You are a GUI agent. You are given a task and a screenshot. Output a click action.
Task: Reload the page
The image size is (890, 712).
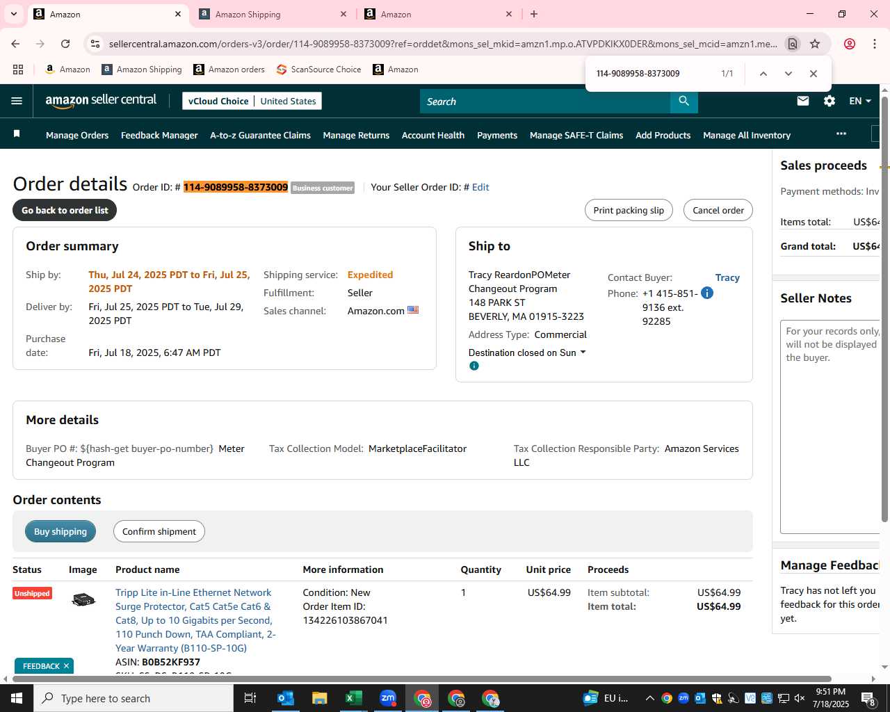(x=65, y=44)
